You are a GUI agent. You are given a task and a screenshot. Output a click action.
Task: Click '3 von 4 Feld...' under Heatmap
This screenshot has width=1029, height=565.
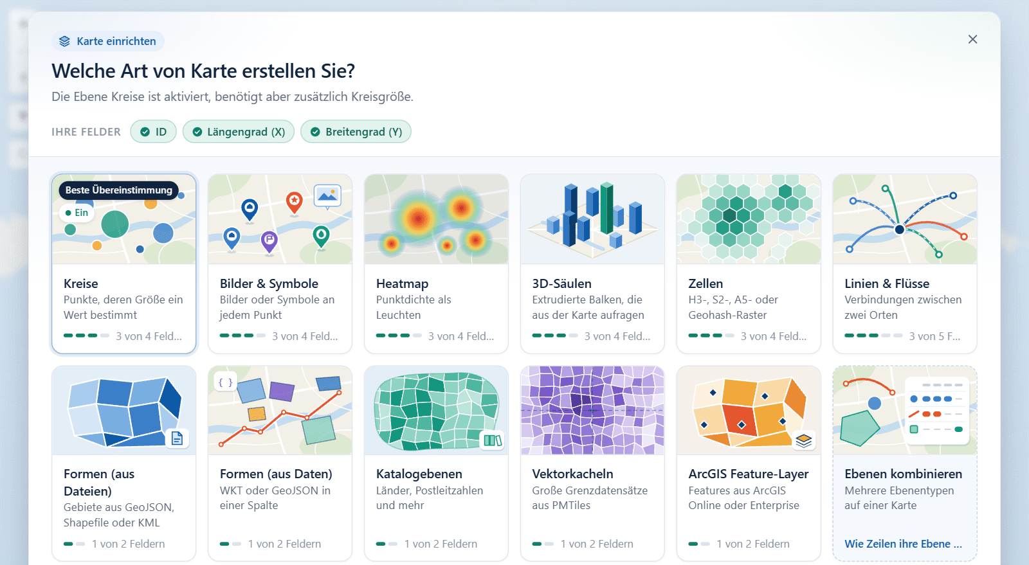[461, 336]
